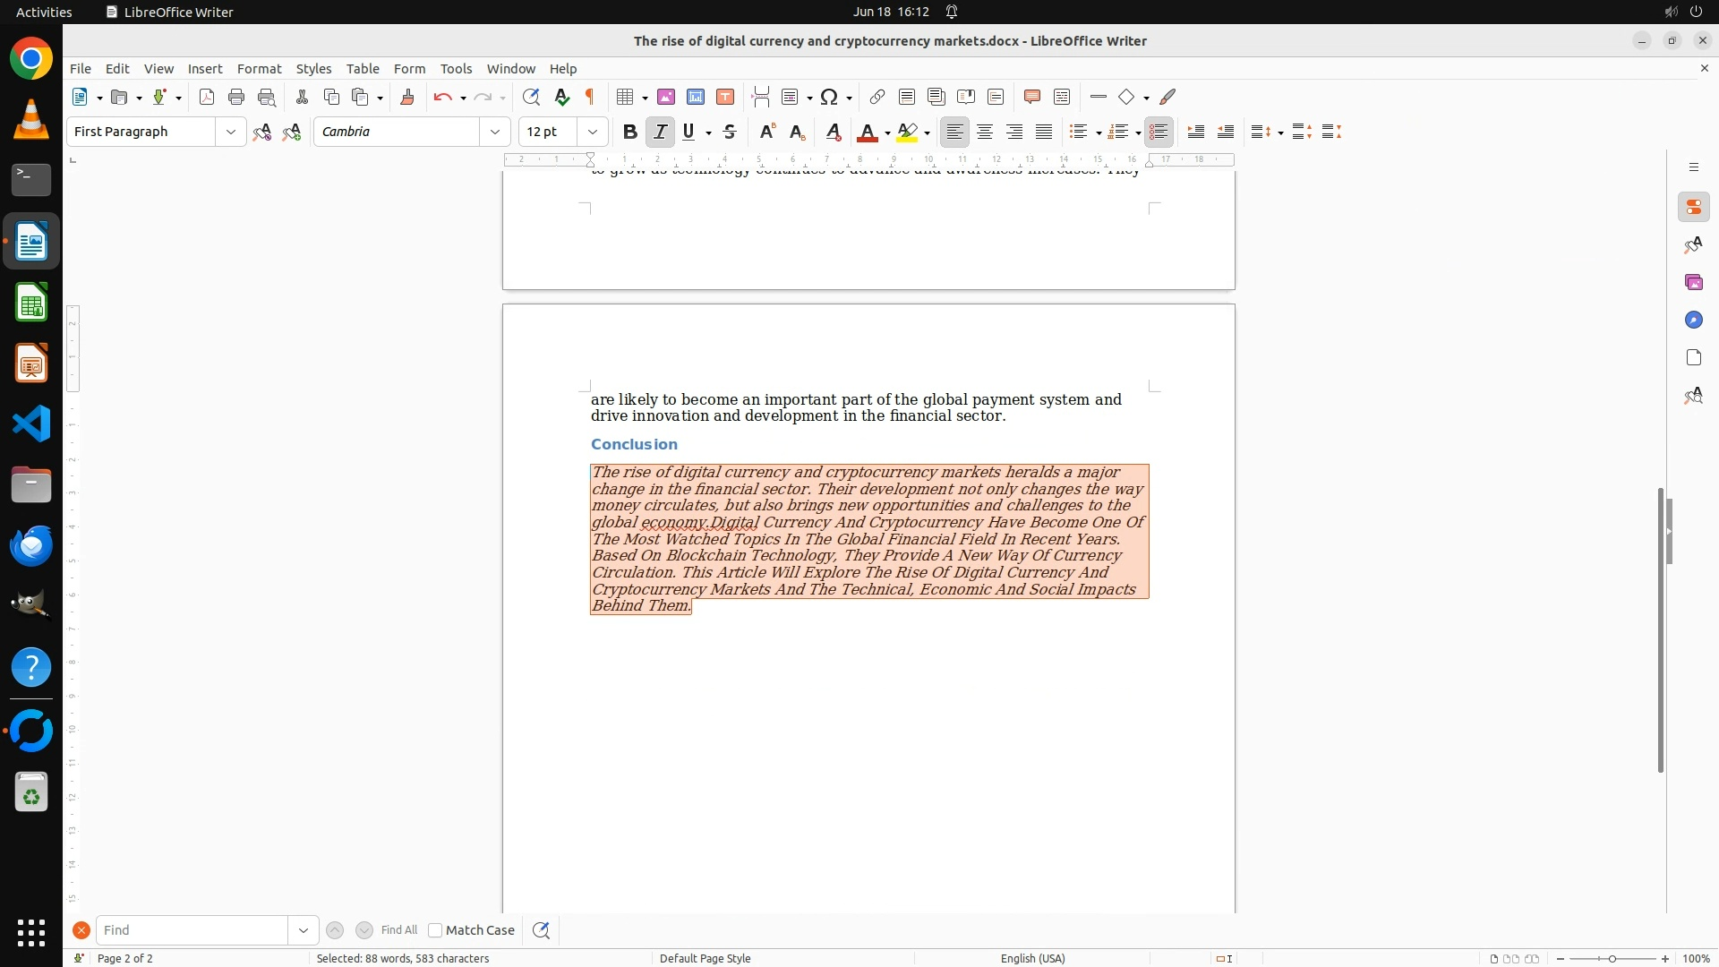Screen dimensions: 1719x967
Task: Click the red font color swatch
Action: (867, 132)
